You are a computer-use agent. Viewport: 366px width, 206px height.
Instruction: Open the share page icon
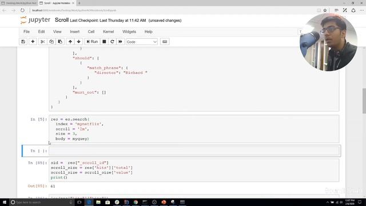tap(353, 10)
